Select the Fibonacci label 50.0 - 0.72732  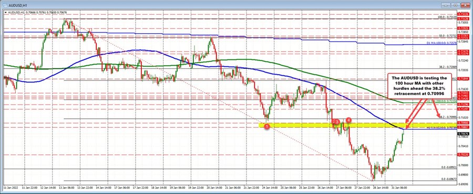tap(448, 36)
